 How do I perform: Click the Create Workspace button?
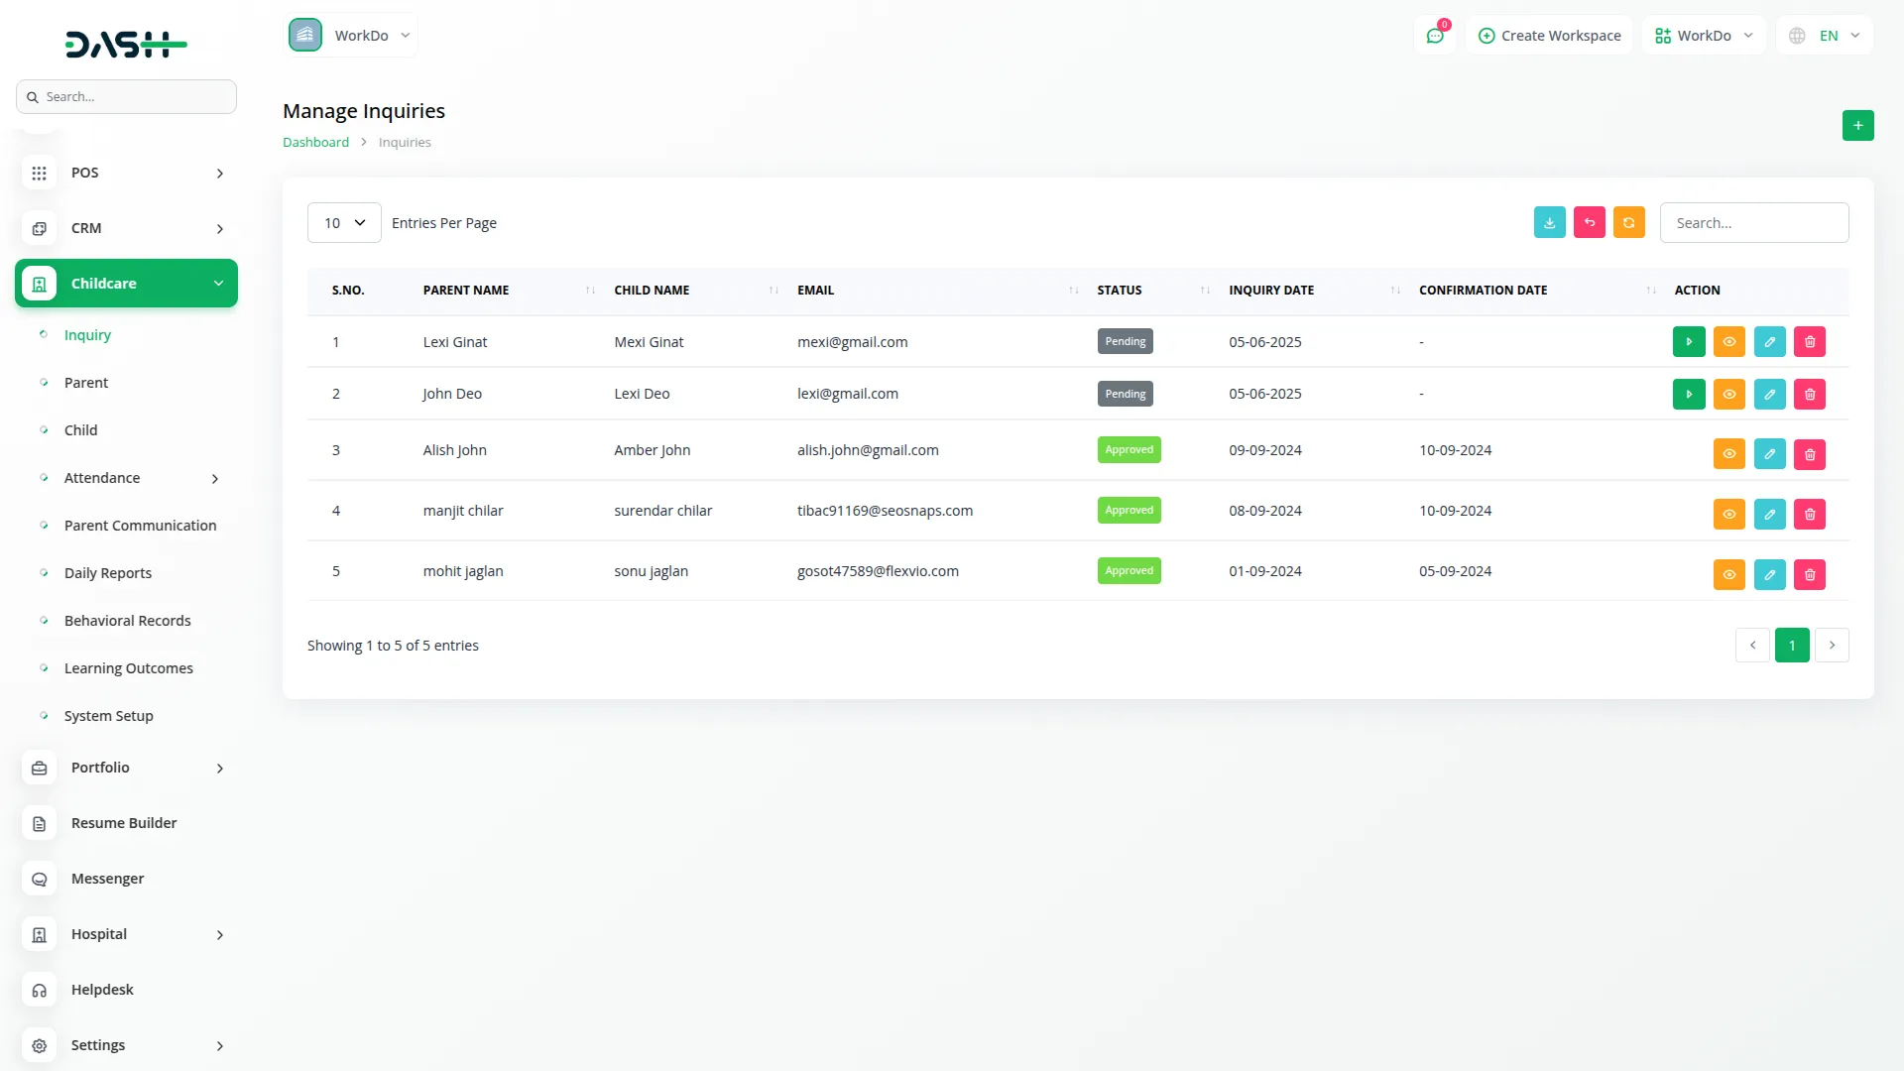pyautogui.click(x=1549, y=36)
